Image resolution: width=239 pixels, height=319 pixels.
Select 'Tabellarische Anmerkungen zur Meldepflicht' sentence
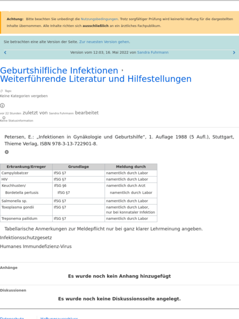(x=104, y=229)
